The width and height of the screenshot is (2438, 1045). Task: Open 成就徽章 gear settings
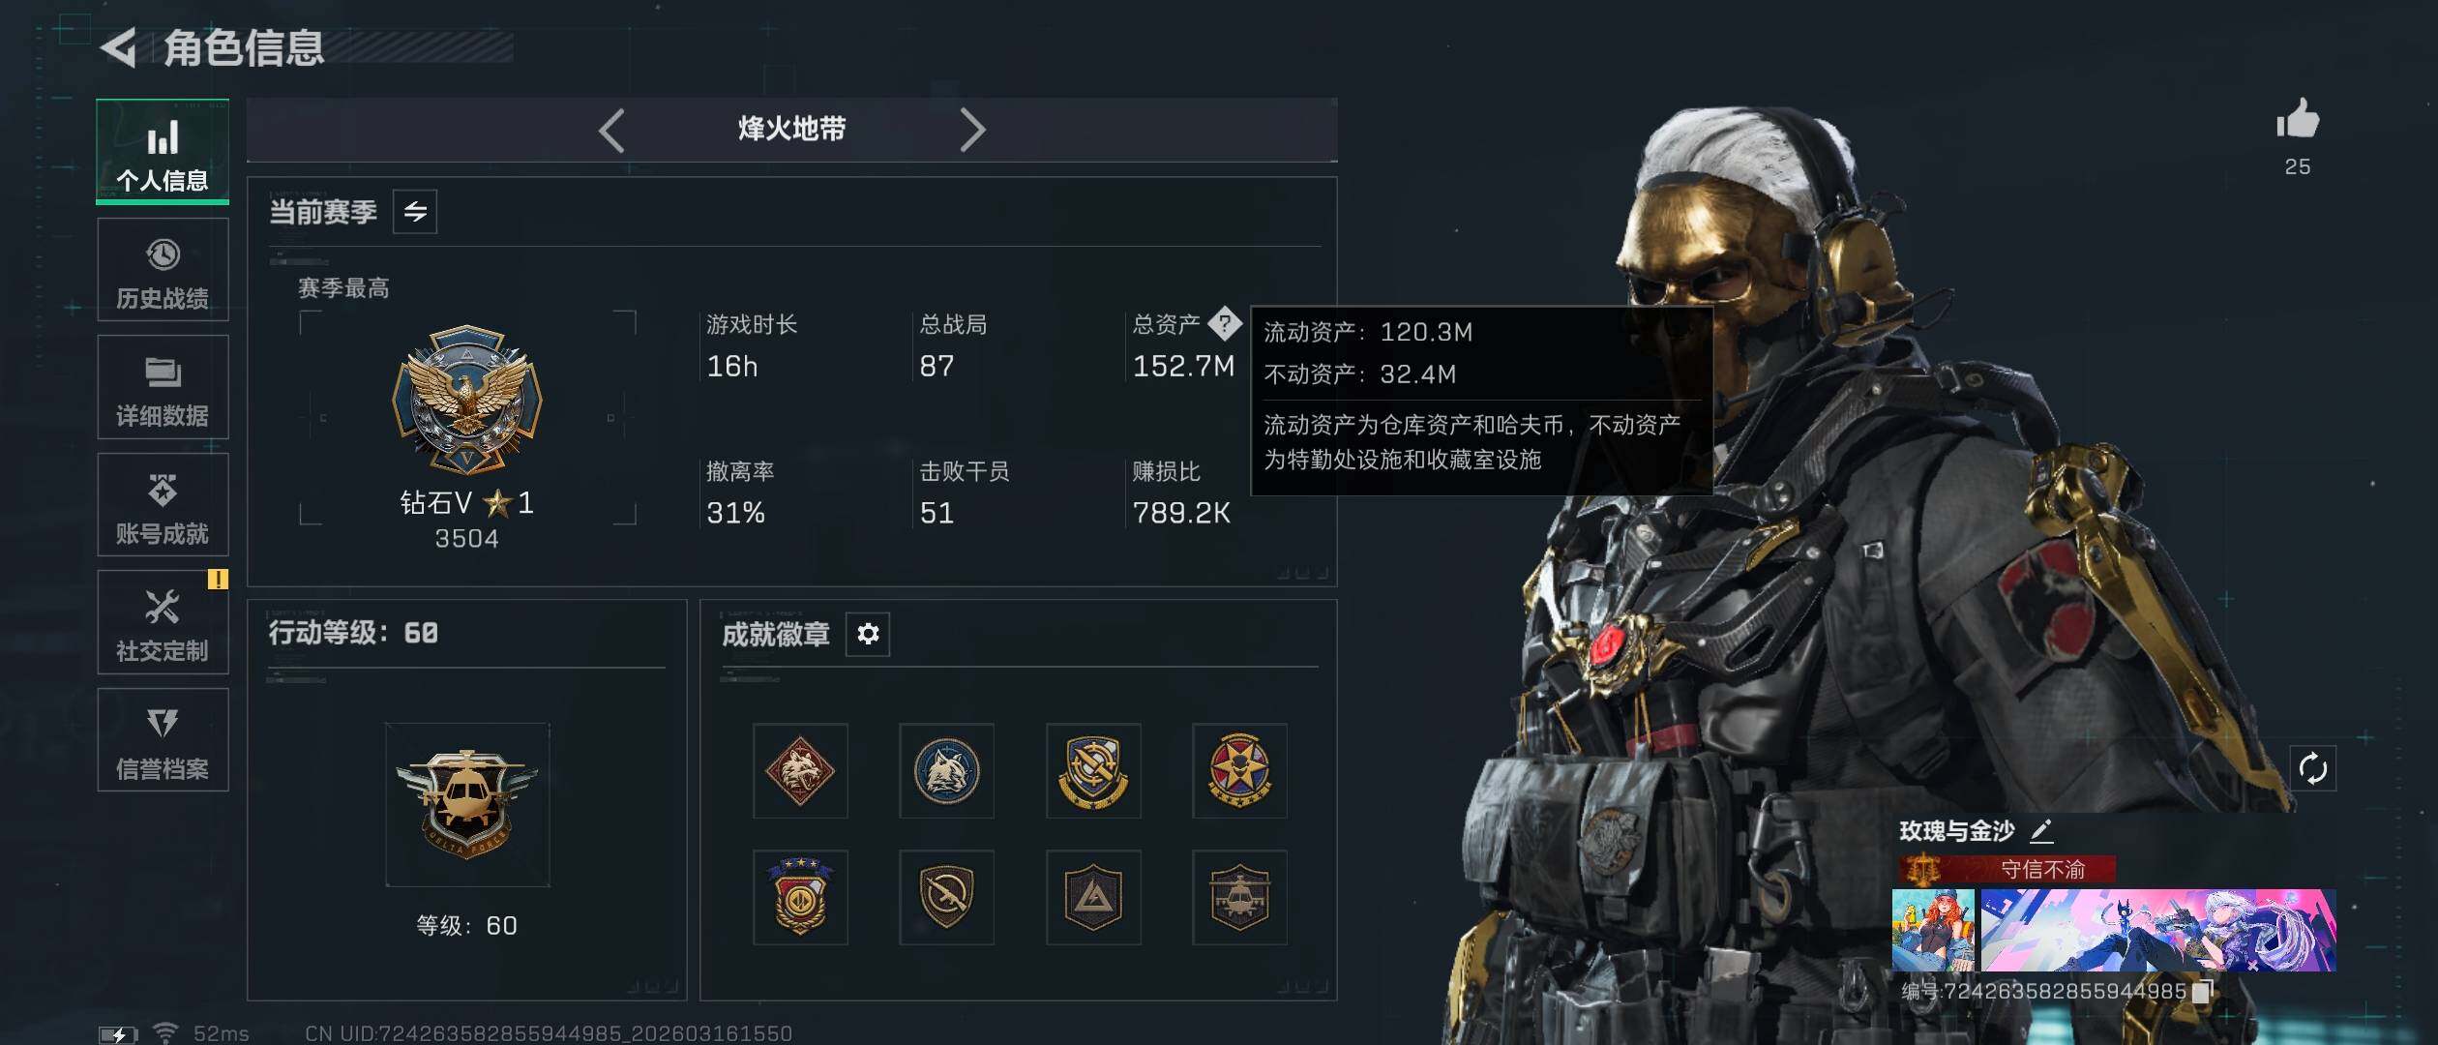[868, 634]
